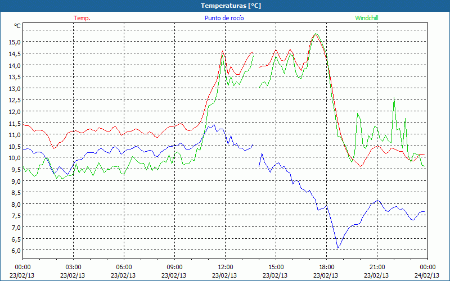Click the '°C' axis unit label
Image resolution: width=450 pixels, height=281 pixels.
pyautogui.click(x=17, y=26)
